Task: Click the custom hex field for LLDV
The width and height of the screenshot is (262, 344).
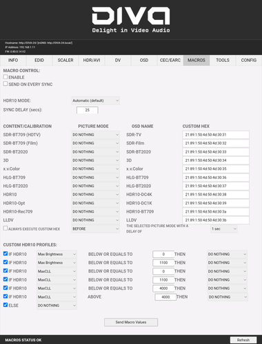Action: pos(216,220)
